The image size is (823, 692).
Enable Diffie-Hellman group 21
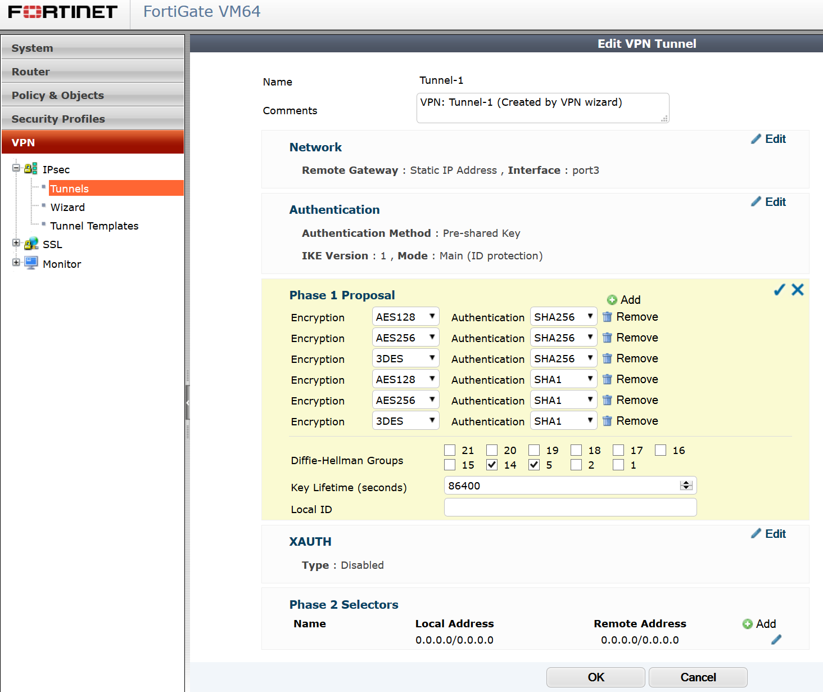[450, 450]
